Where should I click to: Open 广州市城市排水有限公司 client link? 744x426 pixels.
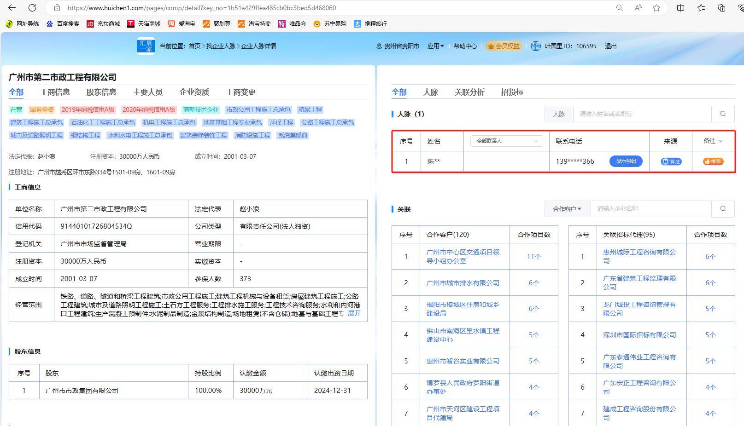(x=463, y=283)
